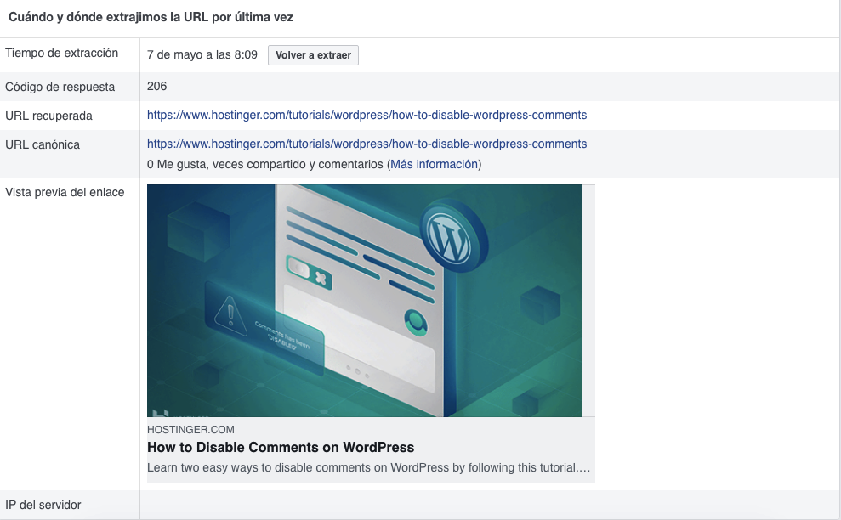Click the article title How to Disable Comments

[x=279, y=447]
